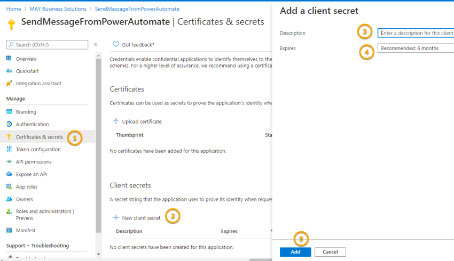The image size is (454, 261).
Task: Open the Expires dropdown
Action: [416, 48]
